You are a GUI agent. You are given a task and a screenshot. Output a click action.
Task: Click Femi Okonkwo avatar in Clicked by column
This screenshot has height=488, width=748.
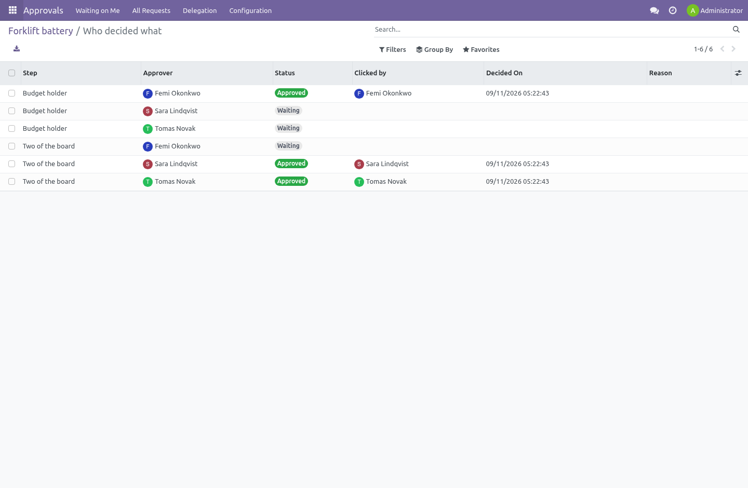click(x=359, y=93)
